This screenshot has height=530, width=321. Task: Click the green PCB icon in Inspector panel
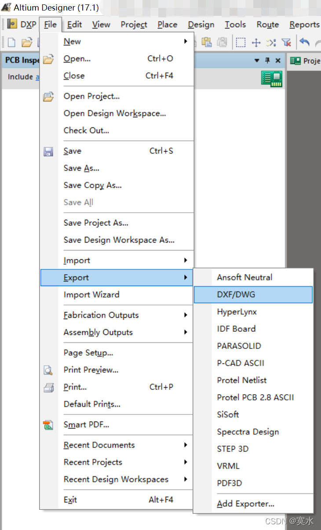(x=272, y=79)
